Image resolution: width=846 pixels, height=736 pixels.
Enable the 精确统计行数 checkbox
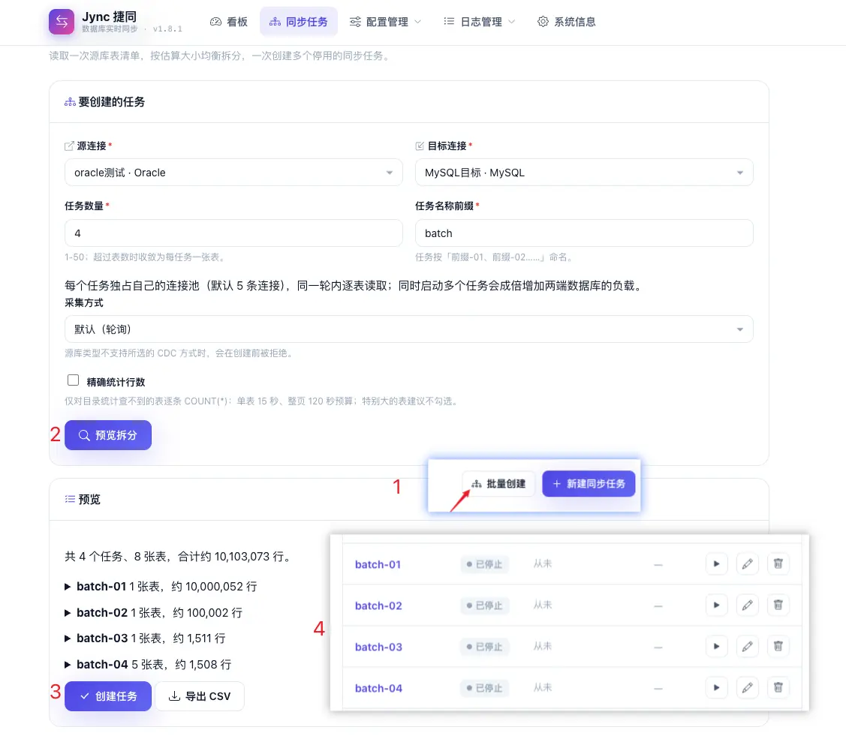click(x=74, y=380)
